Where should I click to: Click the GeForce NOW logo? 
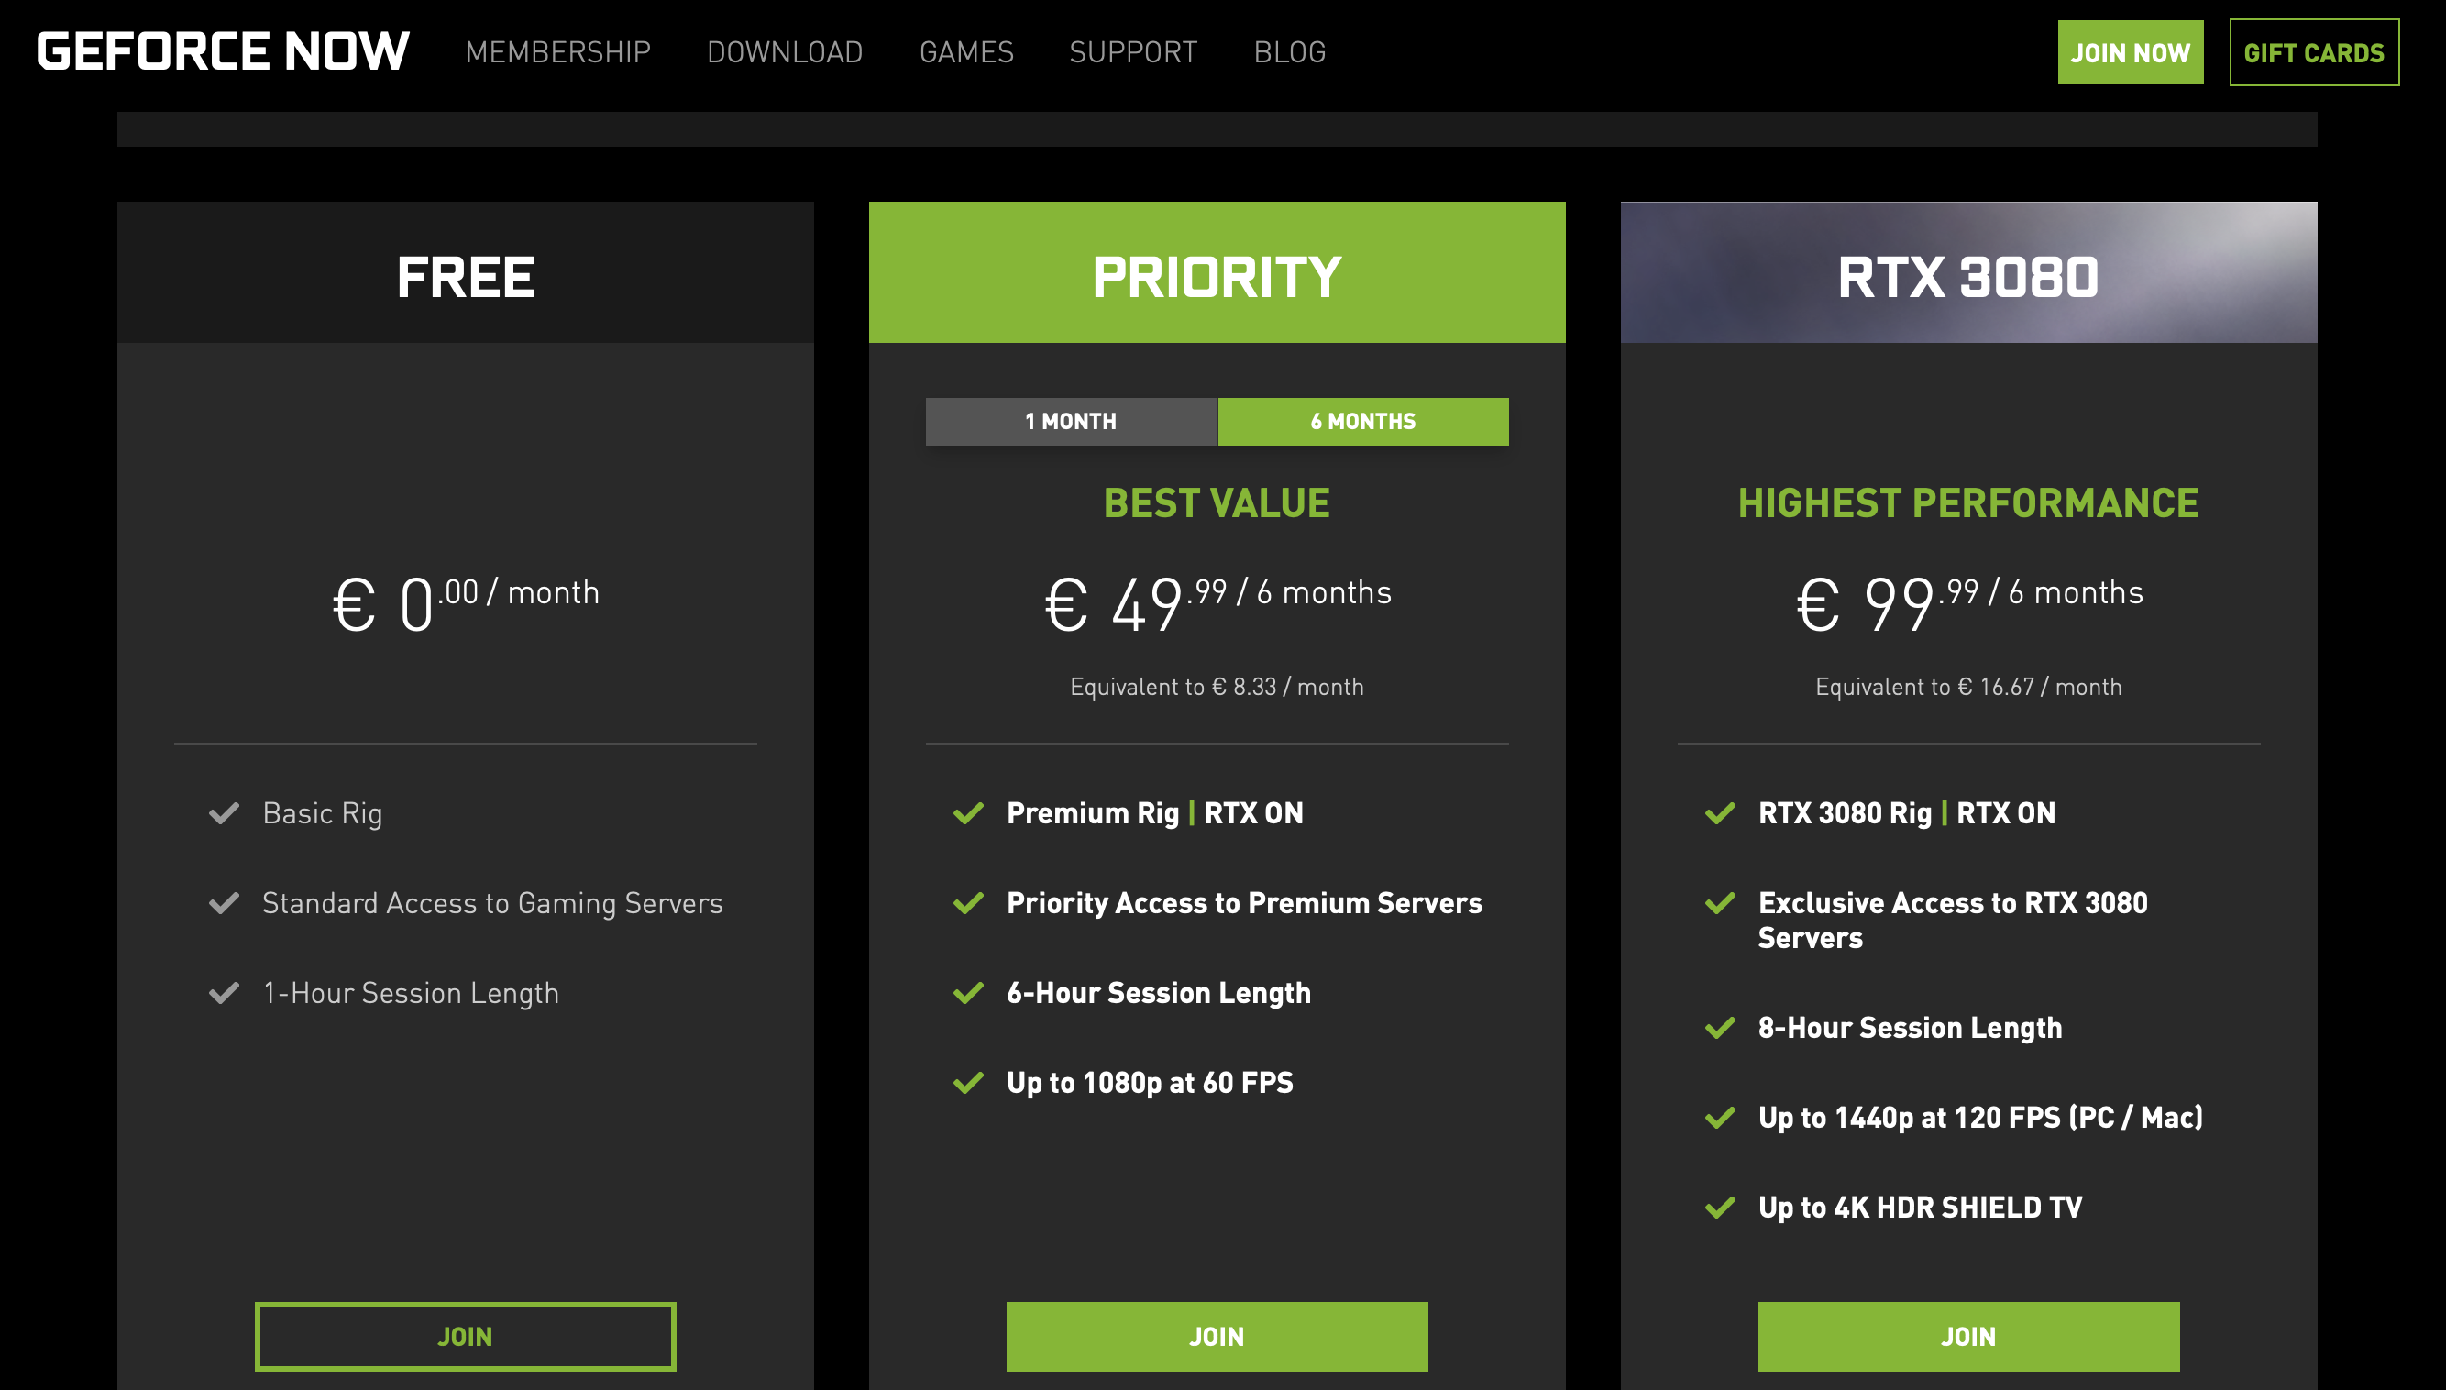click(223, 51)
